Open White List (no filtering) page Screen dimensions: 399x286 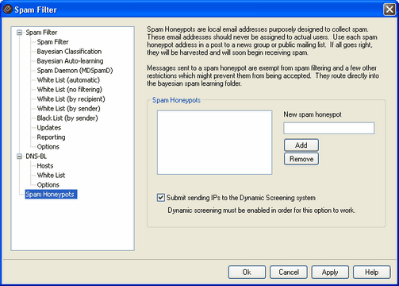tap(70, 90)
